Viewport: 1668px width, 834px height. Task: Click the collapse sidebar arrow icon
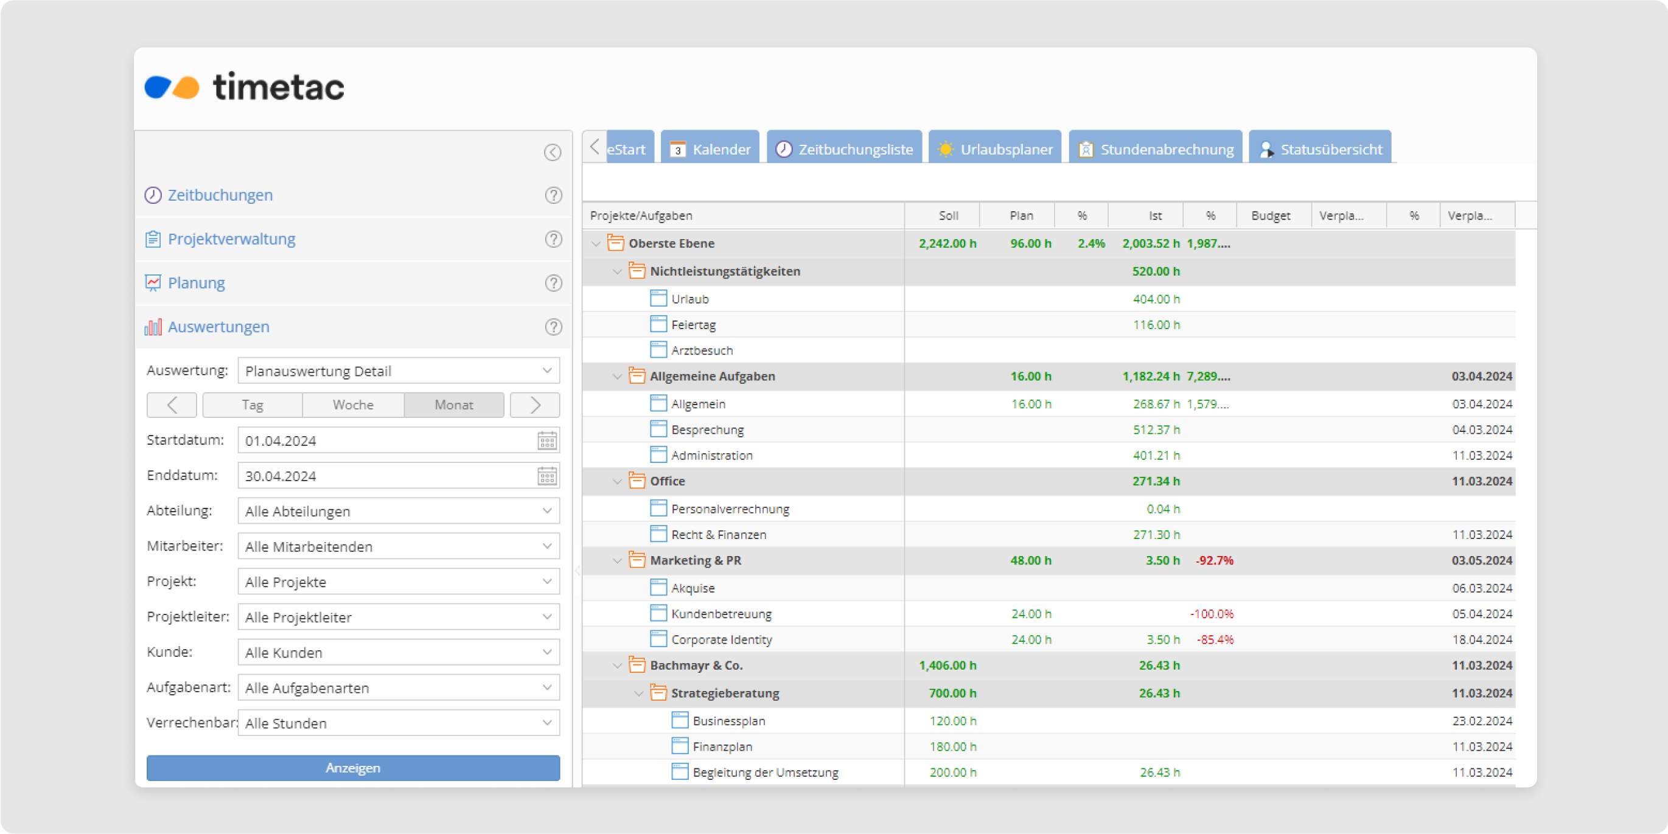coord(552,152)
